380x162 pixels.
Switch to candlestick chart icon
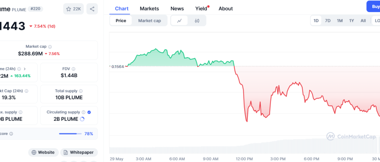197,21
